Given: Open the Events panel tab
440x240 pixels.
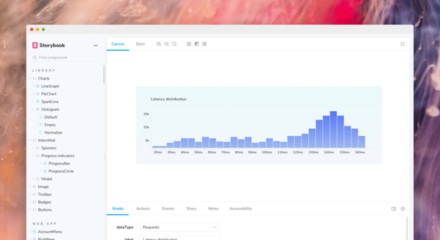Looking at the screenshot, I should coord(168,208).
